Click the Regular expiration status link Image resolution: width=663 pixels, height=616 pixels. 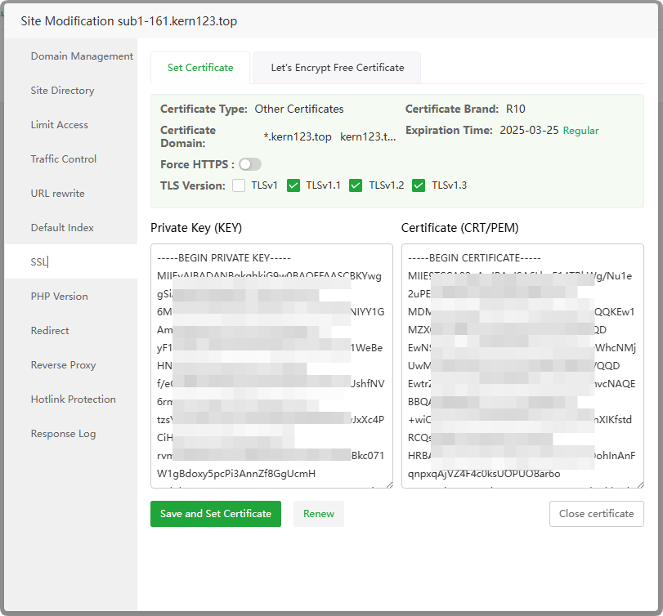(x=580, y=131)
